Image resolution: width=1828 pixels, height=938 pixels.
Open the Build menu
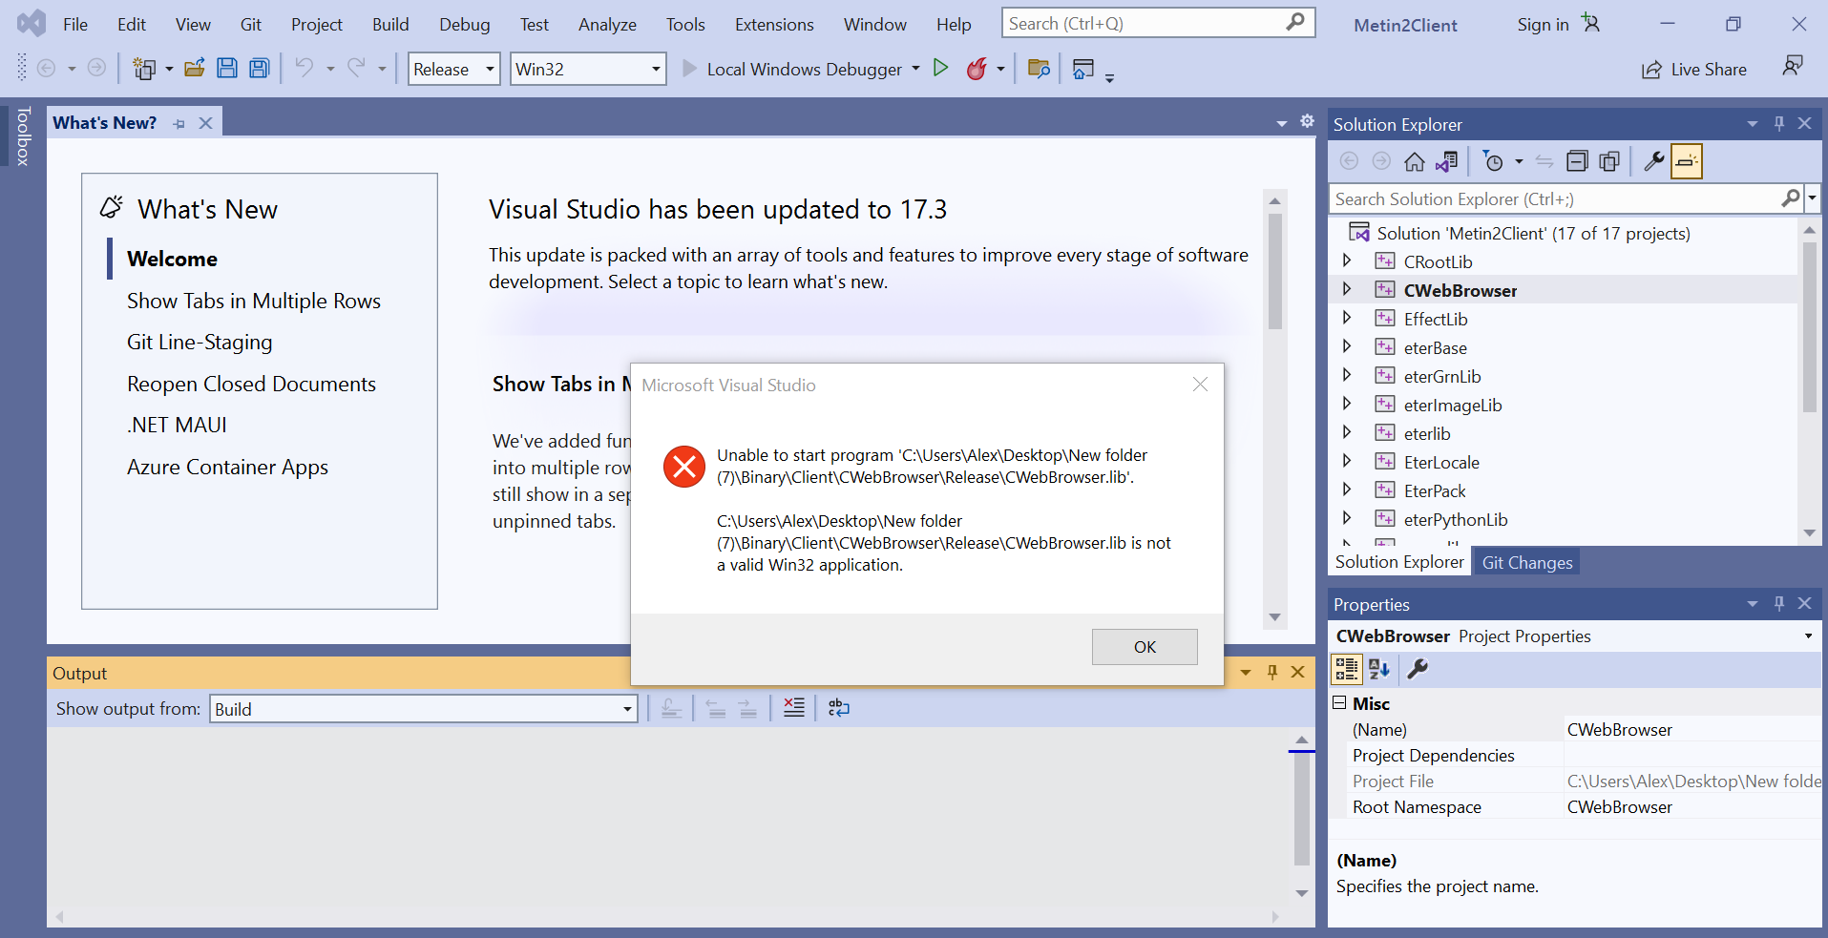tap(390, 25)
